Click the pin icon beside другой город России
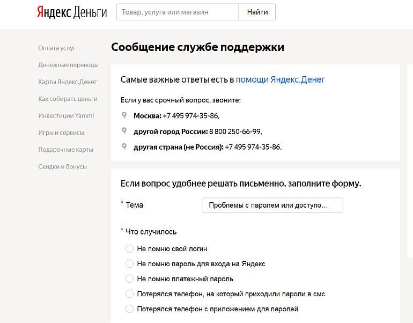The width and height of the screenshot is (413, 323). (124, 131)
